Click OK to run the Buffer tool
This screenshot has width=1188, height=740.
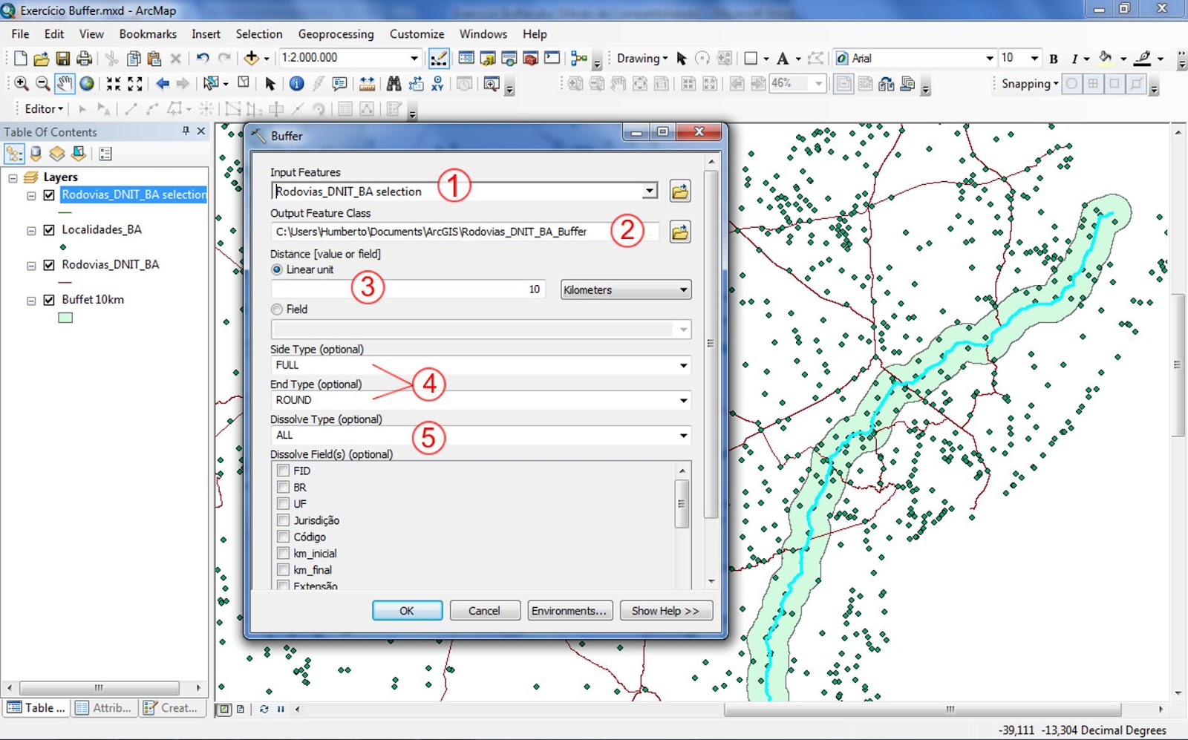[407, 610]
